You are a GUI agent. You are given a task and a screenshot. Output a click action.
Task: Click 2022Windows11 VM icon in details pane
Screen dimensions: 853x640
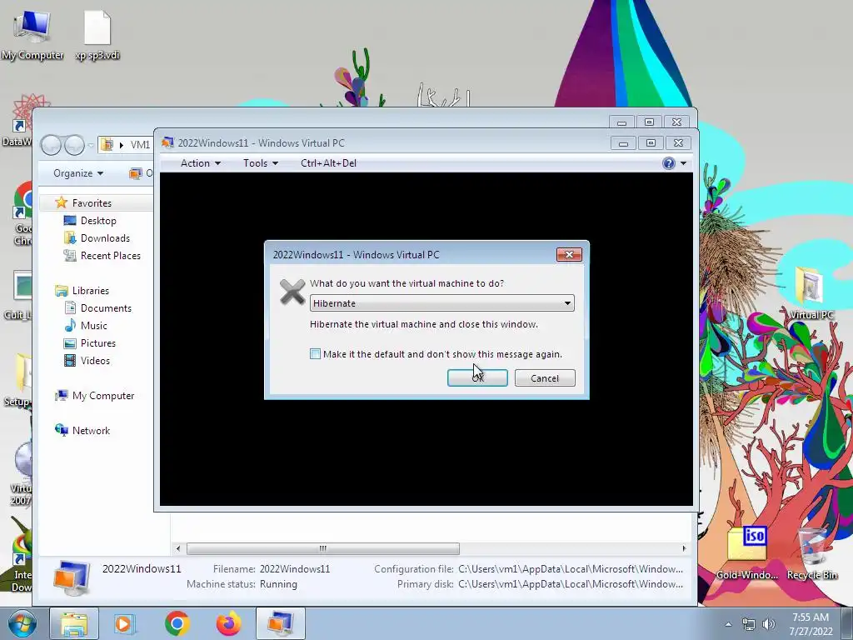click(x=72, y=577)
